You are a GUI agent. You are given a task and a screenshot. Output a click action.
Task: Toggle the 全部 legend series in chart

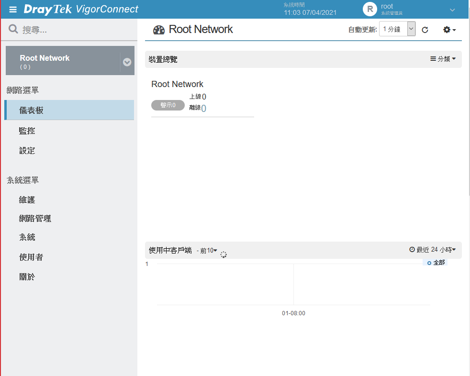(x=436, y=263)
